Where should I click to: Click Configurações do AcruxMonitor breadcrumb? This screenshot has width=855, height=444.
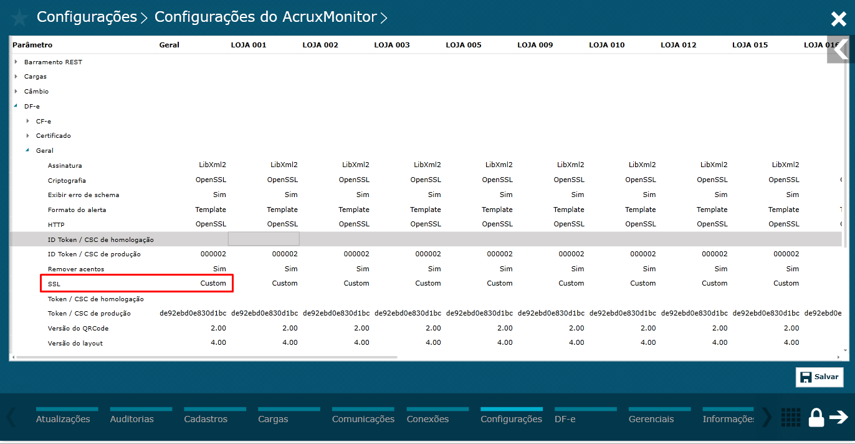265,17
